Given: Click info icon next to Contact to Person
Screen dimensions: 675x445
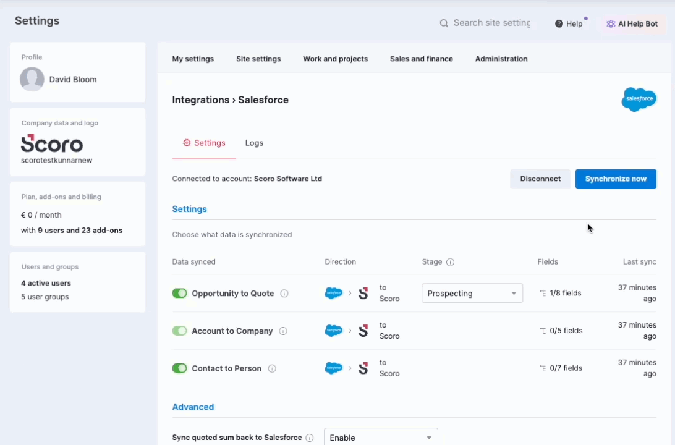Looking at the screenshot, I should pyautogui.click(x=272, y=368).
